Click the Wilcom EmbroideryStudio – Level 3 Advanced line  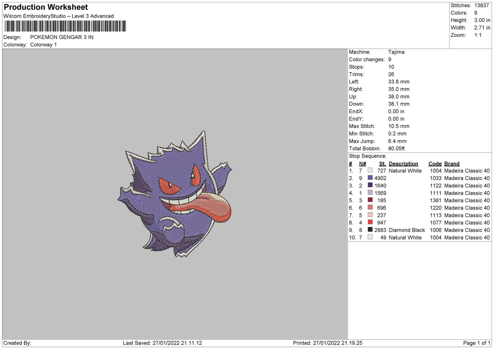click(58, 16)
